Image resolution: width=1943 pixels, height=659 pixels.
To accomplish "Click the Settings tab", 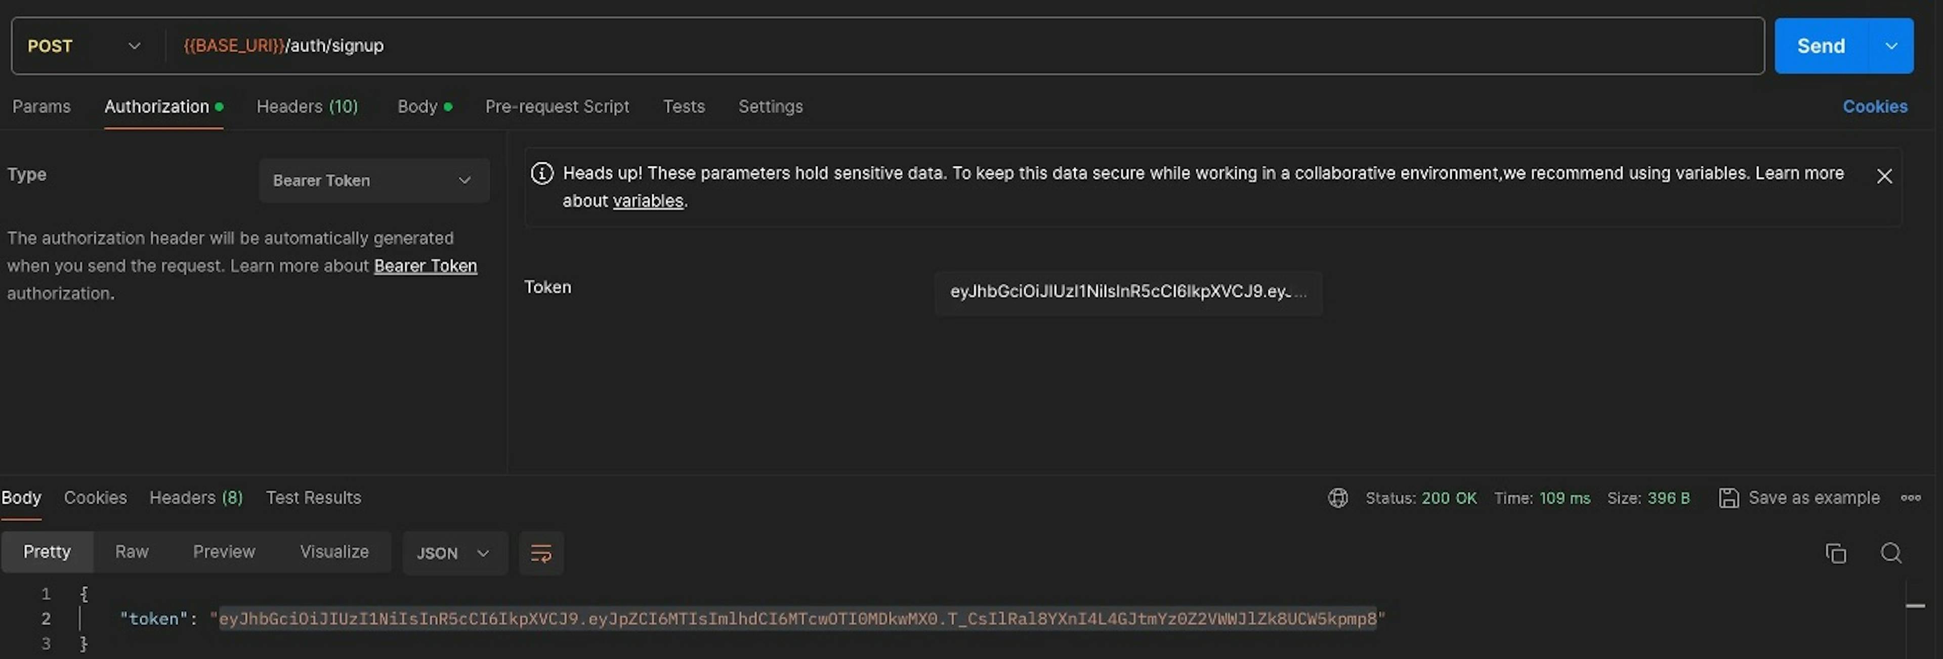I will click(771, 105).
